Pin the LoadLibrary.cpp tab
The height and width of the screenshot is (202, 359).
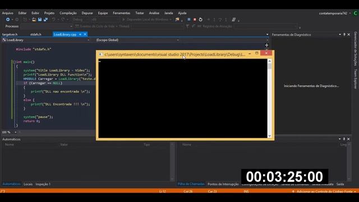pyautogui.click(x=80, y=34)
